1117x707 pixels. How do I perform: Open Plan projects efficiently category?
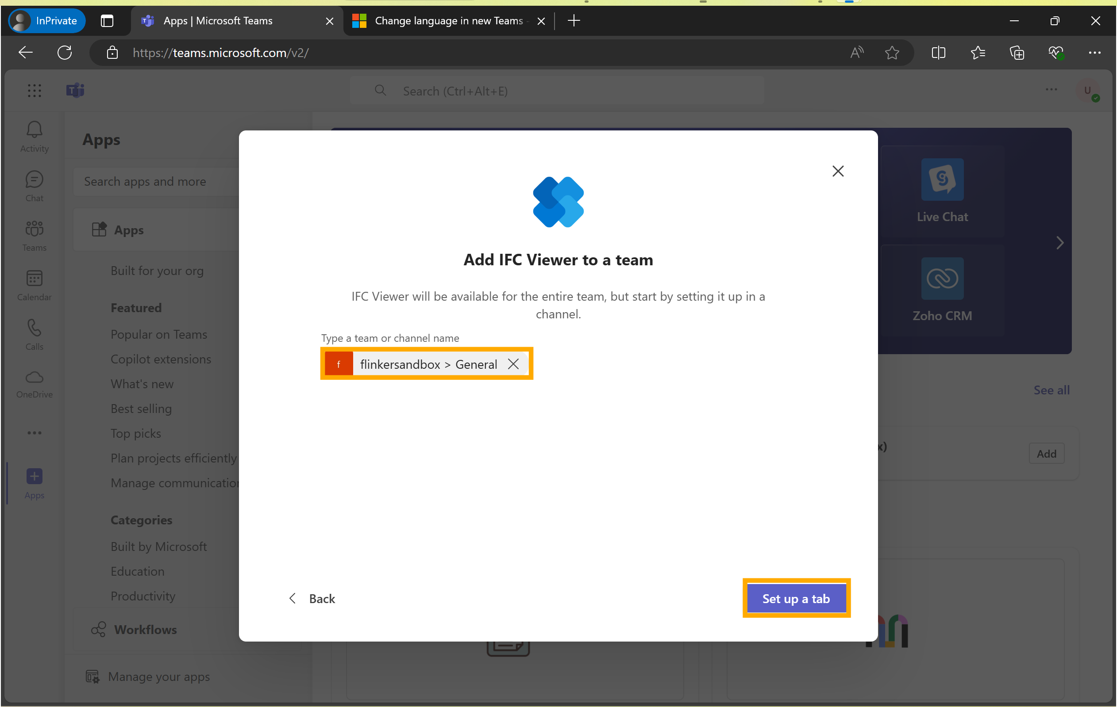coord(173,458)
